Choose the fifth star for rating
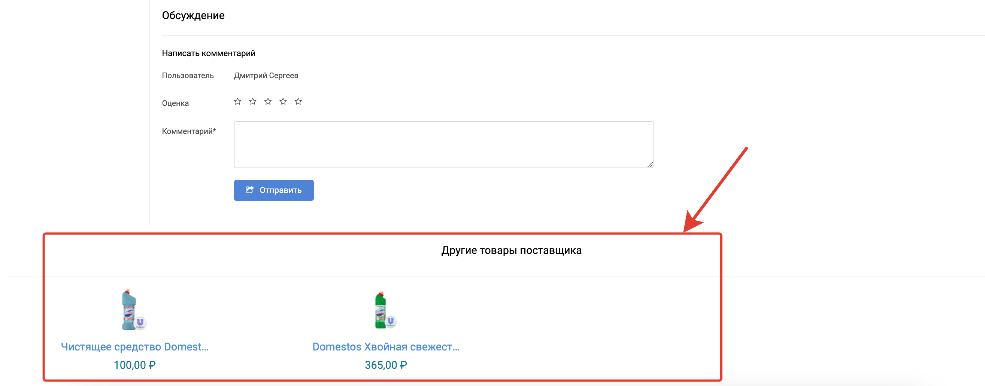This screenshot has width=985, height=386. [x=298, y=102]
